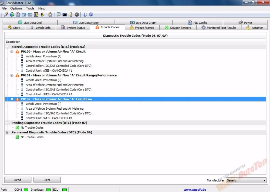This screenshot has width=270, height=192.
Task: Click the Clear button
Action: tap(47, 180)
